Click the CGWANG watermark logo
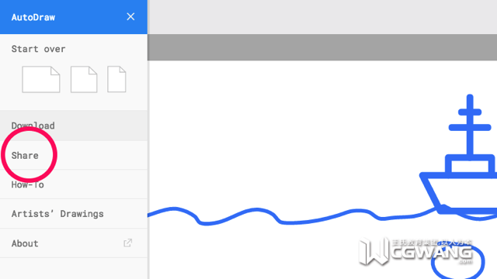This screenshot has height=279, width=497. (416, 251)
